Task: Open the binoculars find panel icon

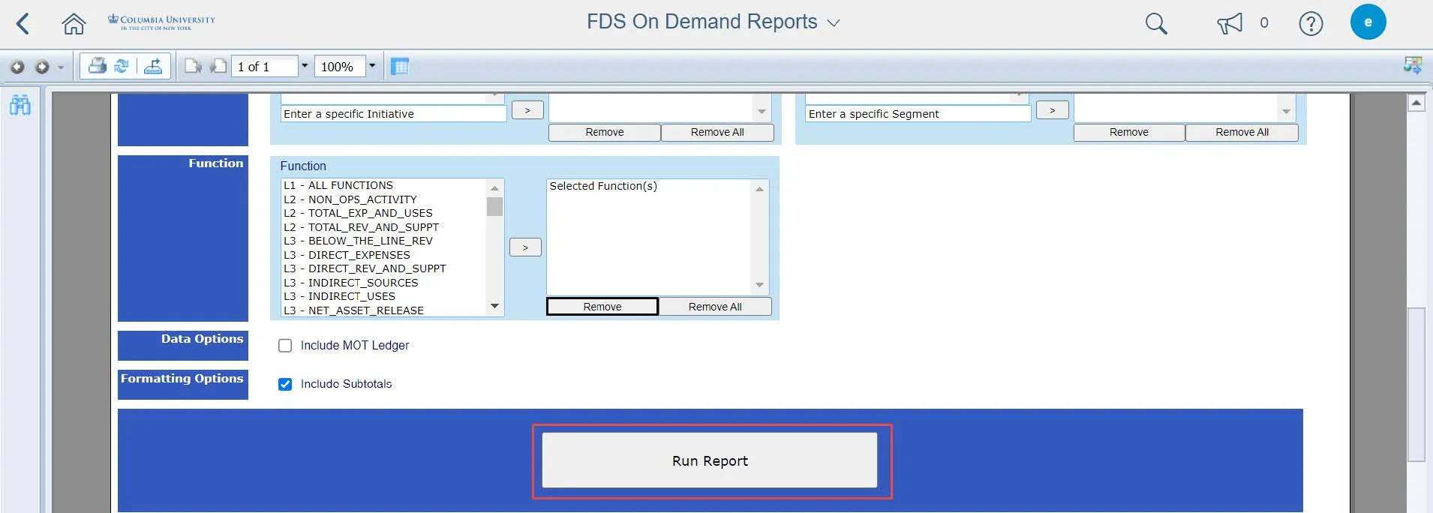Action: click(x=20, y=105)
